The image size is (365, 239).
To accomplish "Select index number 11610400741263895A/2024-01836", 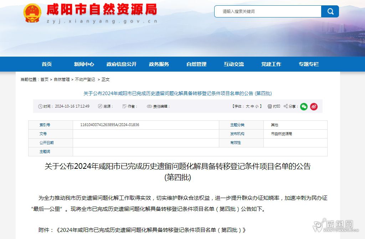I will pos(110,125).
